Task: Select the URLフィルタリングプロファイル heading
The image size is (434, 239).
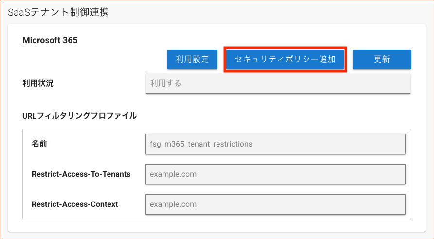Action: [x=79, y=116]
